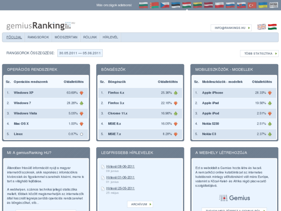Image resolution: width=281 pixels, height=211 pixels.
Task: Click the TÖBB STATISZTIKA button
Action: tap(259, 53)
